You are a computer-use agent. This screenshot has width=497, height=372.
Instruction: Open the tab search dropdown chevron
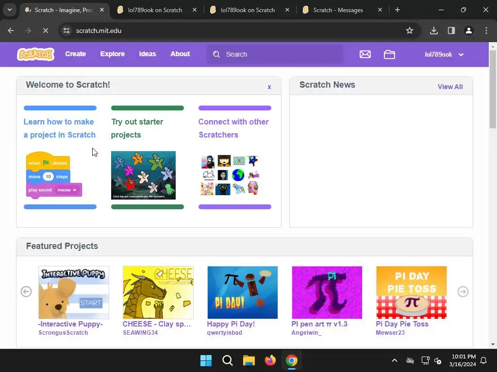point(10,10)
